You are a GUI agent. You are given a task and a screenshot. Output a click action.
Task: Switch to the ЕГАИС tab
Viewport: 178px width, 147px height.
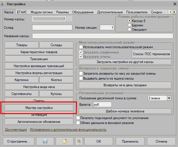click(22, 12)
